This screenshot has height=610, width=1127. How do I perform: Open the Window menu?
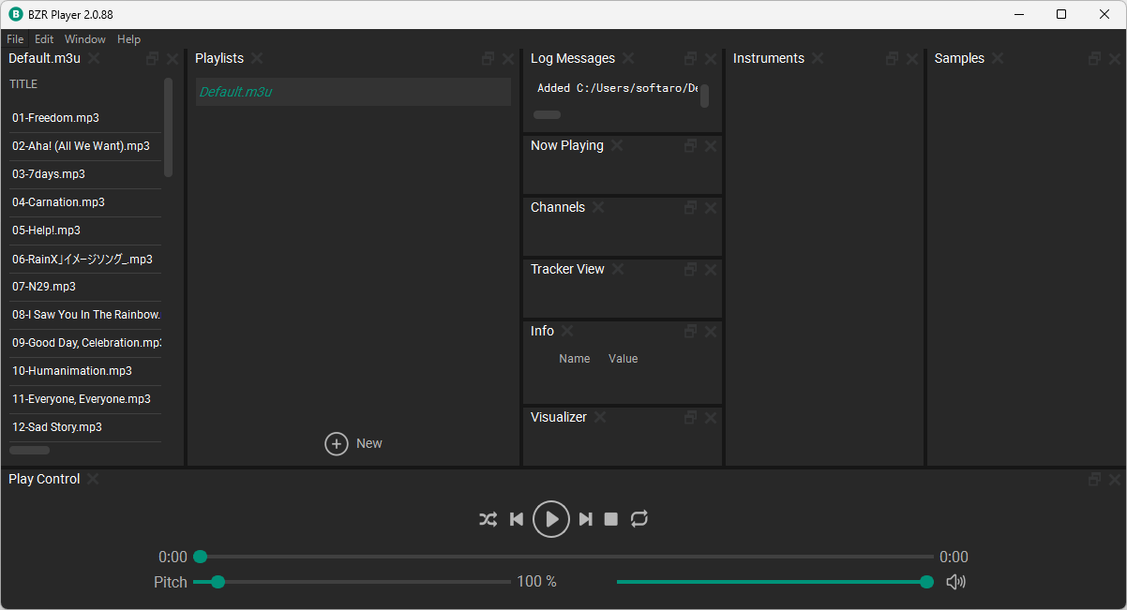click(x=85, y=39)
